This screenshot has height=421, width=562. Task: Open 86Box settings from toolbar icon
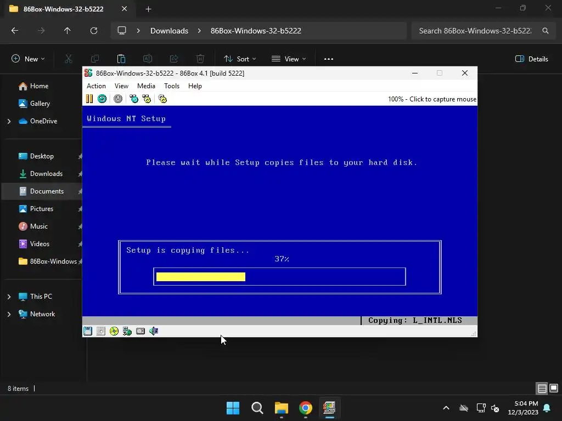(162, 99)
